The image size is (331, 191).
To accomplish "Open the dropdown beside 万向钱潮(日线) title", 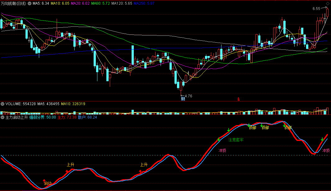I will 30,3.
